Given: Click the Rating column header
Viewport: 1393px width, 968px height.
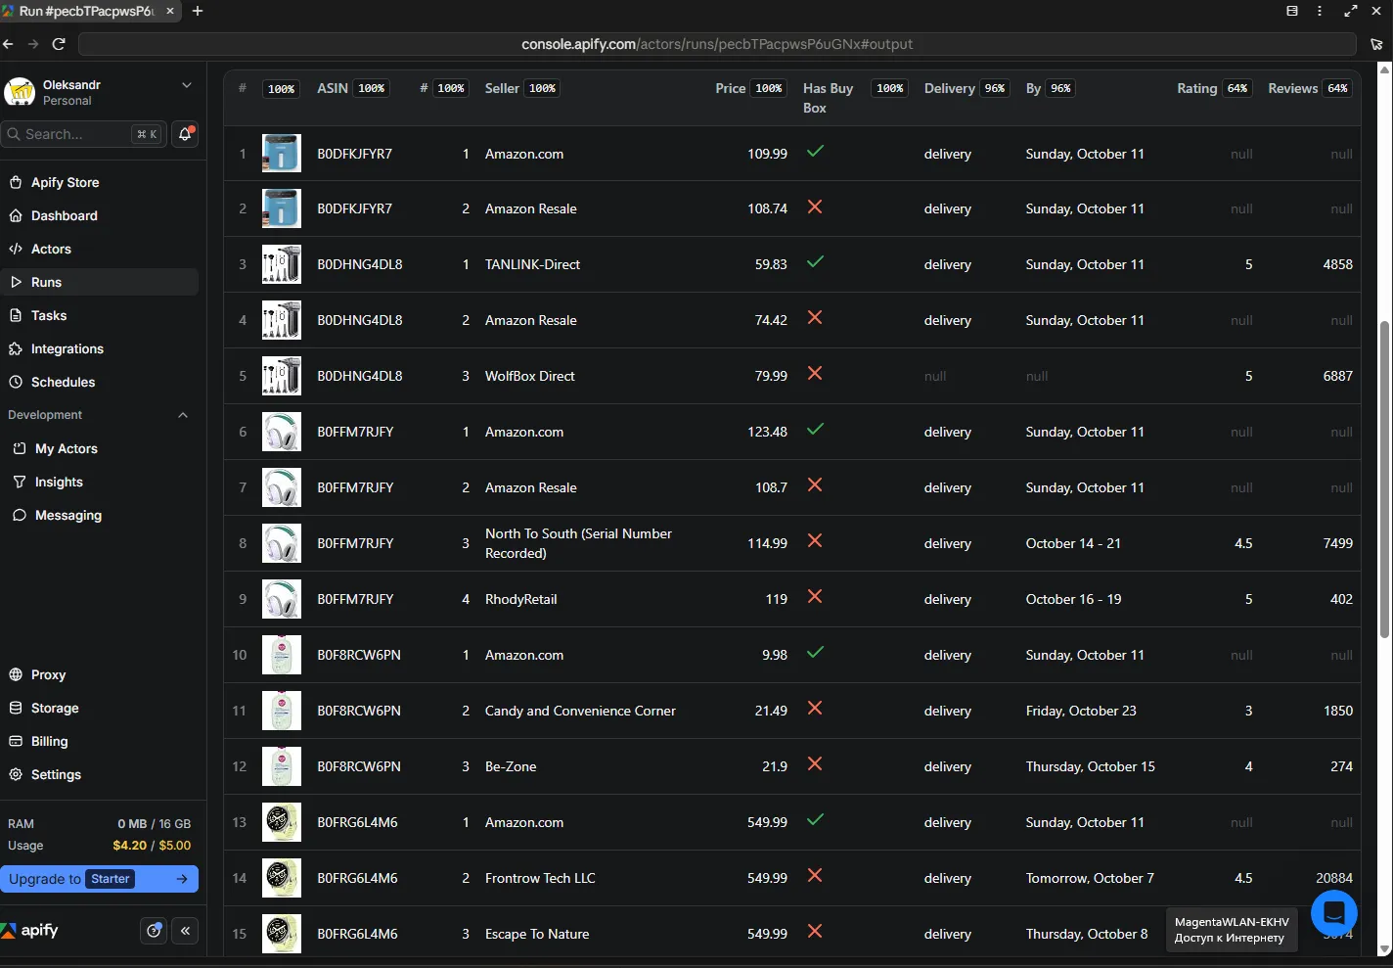Looking at the screenshot, I should click(x=1197, y=88).
